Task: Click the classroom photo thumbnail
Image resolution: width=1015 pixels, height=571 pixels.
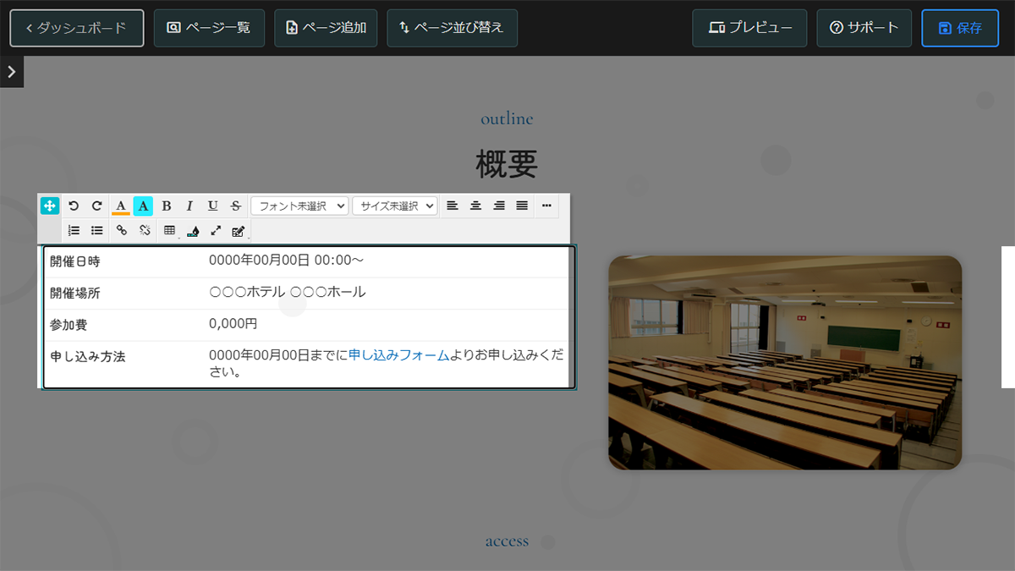Action: [x=784, y=362]
